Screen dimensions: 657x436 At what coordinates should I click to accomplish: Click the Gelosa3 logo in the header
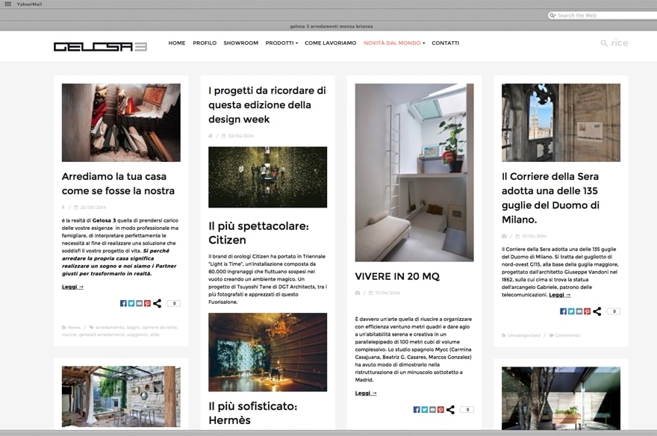point(100,46)
